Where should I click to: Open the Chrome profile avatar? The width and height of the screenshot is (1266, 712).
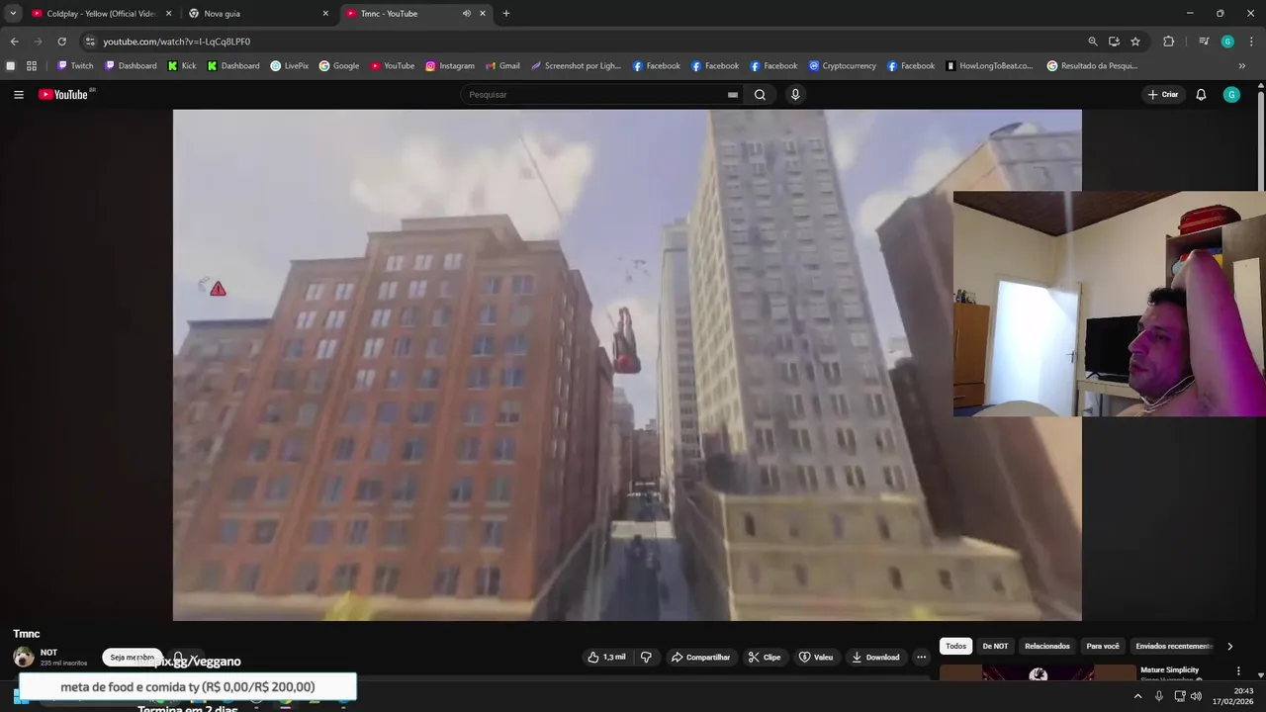(1227, 42)
